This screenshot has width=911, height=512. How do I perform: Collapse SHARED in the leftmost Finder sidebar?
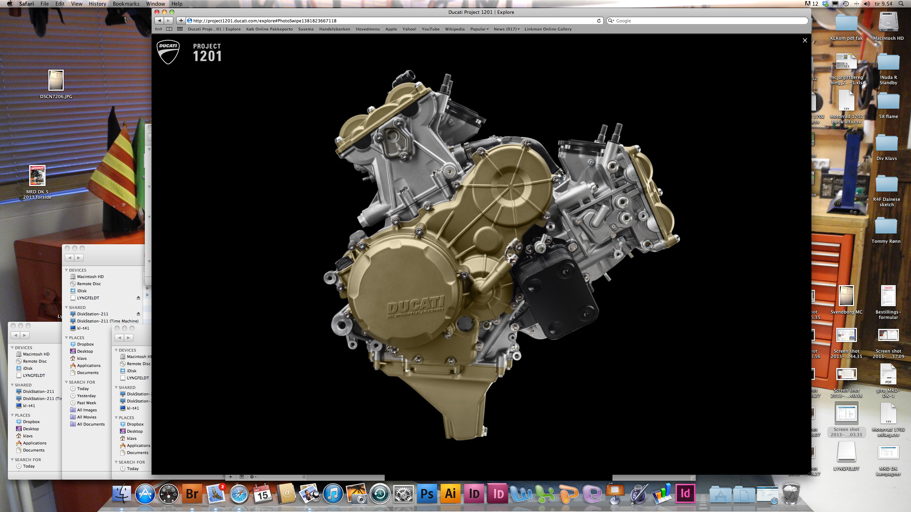[x=12, y=385]
